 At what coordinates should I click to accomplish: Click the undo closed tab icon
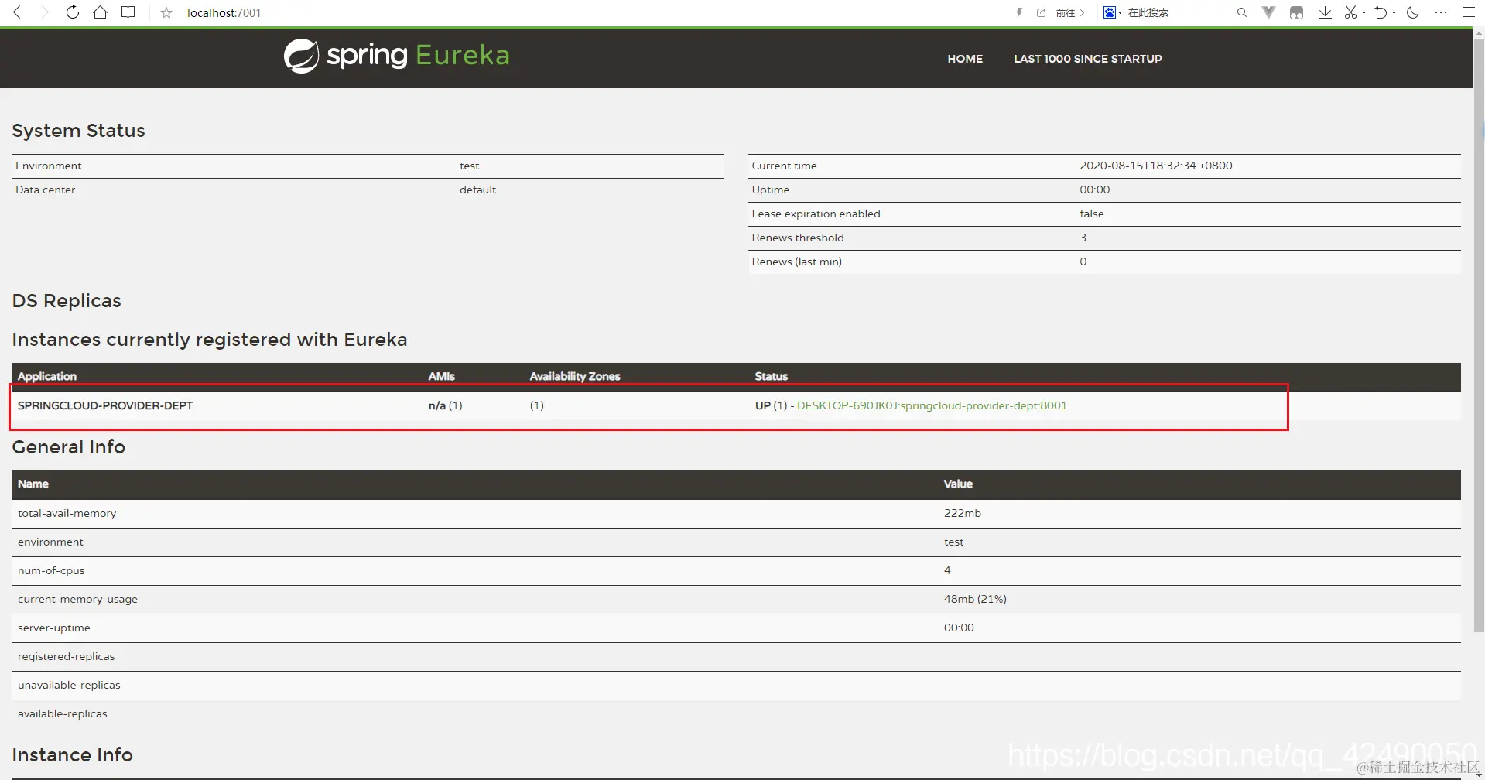[x=1381, y=12]
